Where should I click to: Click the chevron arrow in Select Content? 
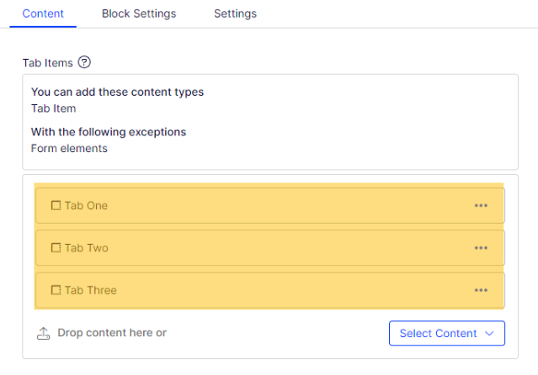[489, 333]
